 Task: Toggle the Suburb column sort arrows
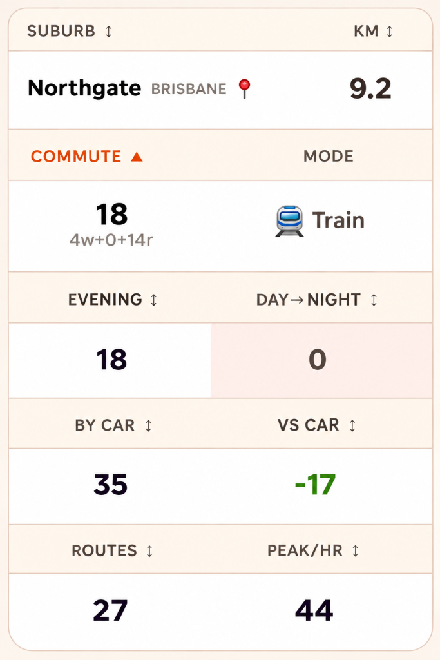(108, 32)
